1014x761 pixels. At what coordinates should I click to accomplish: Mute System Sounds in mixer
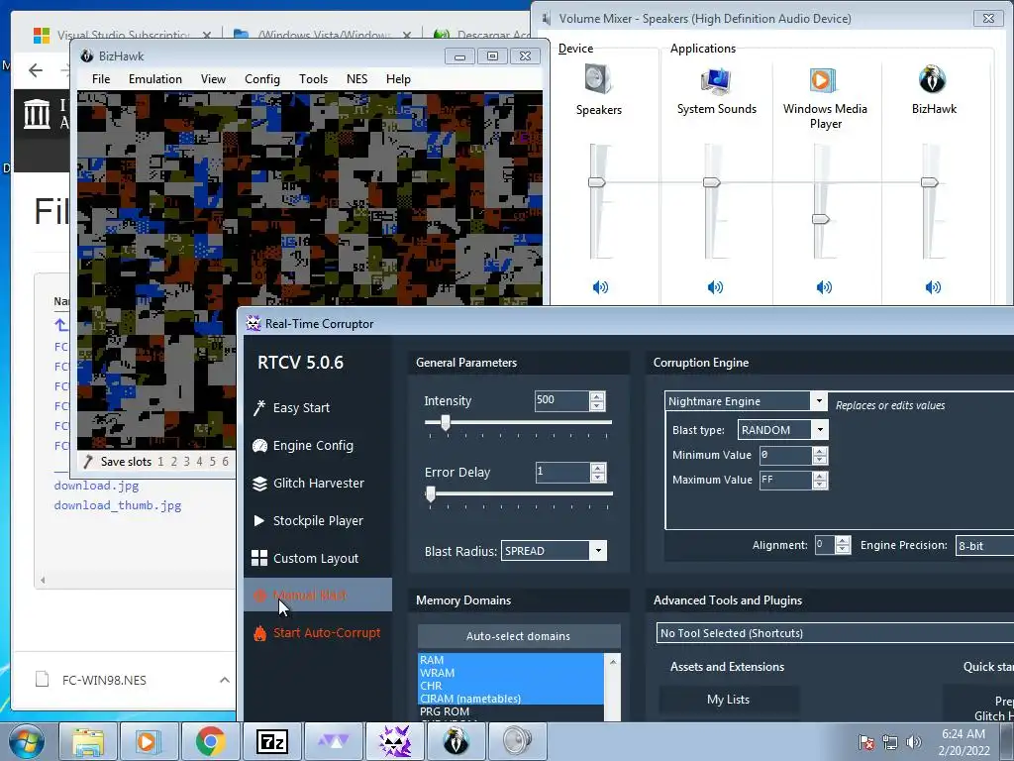pos(715,286)
